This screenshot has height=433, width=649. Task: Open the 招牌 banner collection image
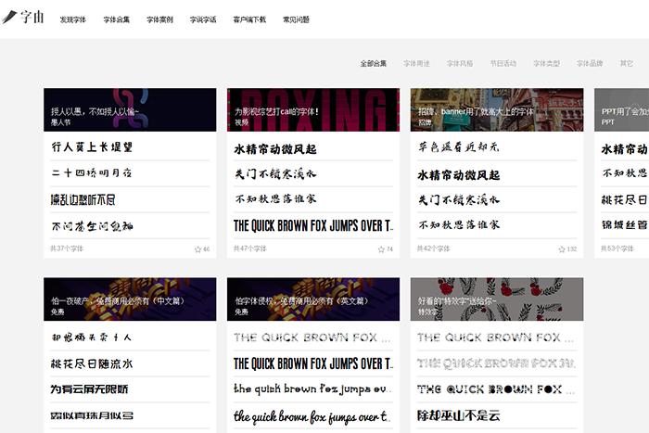pos(497,109)
